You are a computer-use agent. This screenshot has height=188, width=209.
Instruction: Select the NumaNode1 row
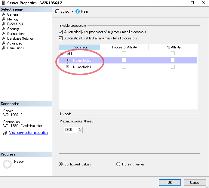point(128,67)
